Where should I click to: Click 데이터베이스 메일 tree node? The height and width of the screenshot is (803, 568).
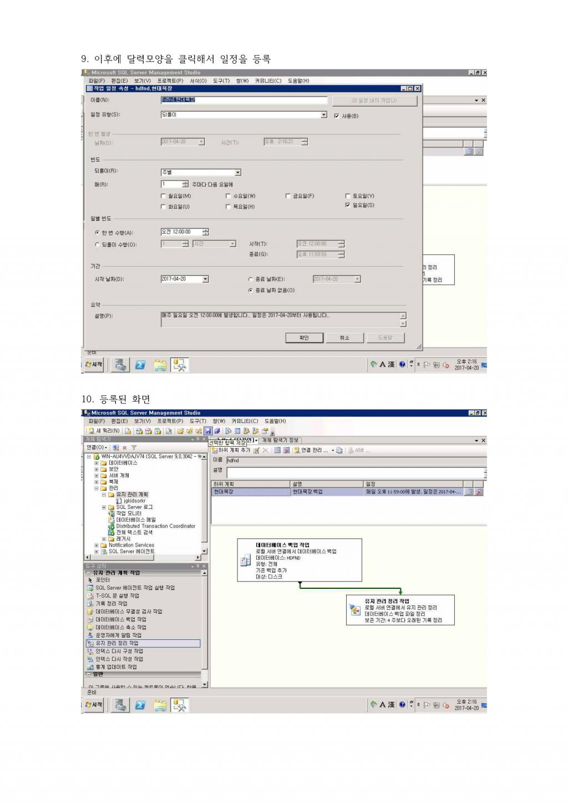point(132,520)
